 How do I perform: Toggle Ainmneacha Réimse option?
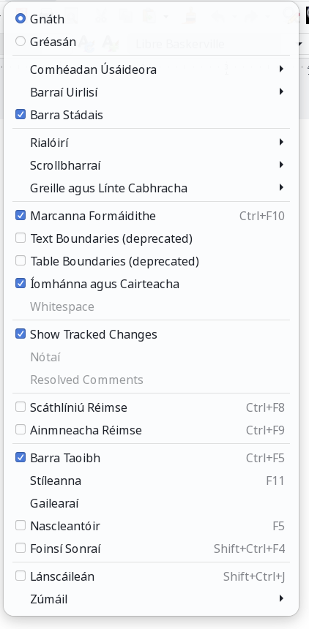pos(21,430)
